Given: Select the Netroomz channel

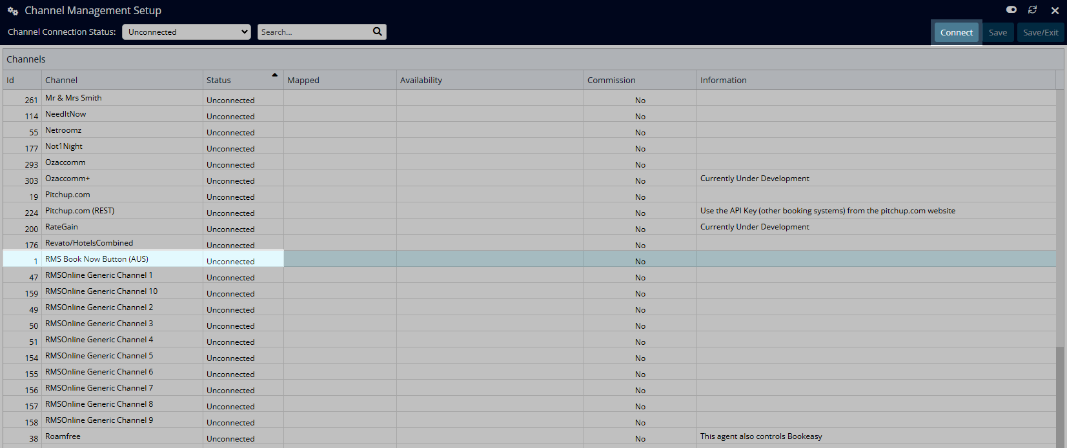Looking at the screenshot, I should (63, 130).
